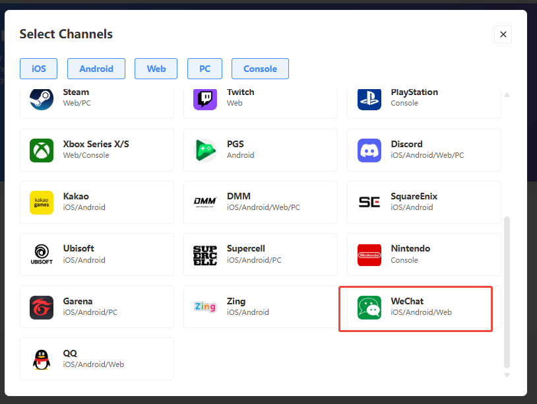Choose the Twitch logo icon
Viewport: 537px width, 404px height.
205,100
